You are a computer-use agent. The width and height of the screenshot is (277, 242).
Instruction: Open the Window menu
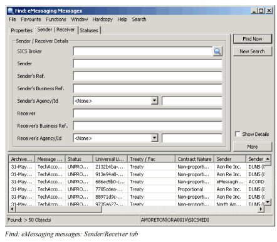[x=80, y=19]
